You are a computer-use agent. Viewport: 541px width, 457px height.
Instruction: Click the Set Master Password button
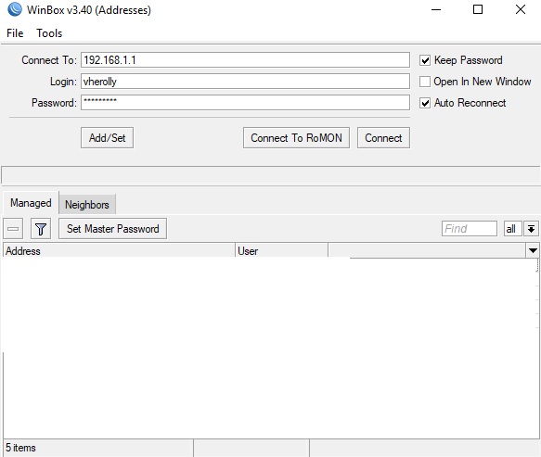(x=113, y=228)
